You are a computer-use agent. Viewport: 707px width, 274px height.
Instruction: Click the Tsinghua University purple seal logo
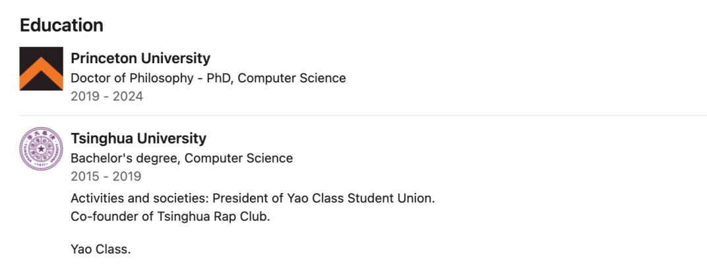[x=41, y=150]
